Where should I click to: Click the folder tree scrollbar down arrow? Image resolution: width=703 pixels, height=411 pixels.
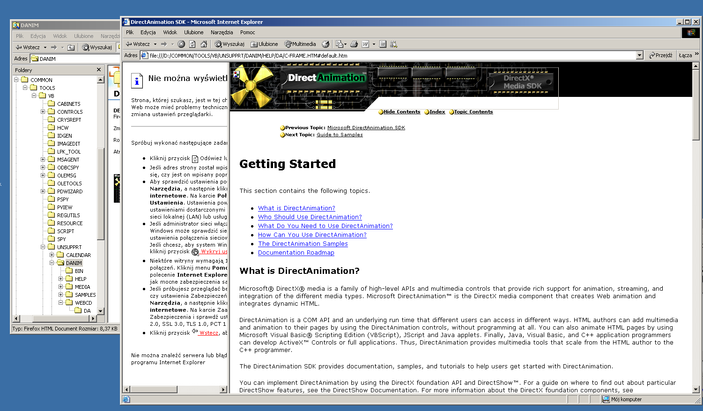[100, 311]
